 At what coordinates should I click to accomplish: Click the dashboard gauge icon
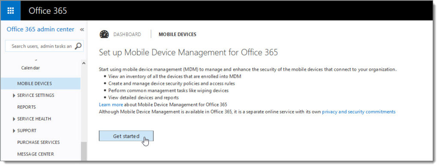point(104,34)
